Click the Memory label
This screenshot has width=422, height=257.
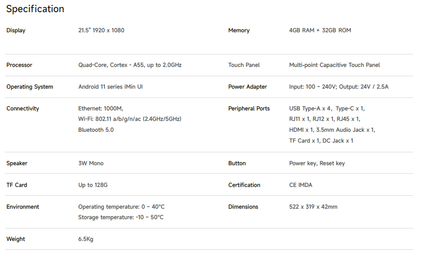click(239, 31)
